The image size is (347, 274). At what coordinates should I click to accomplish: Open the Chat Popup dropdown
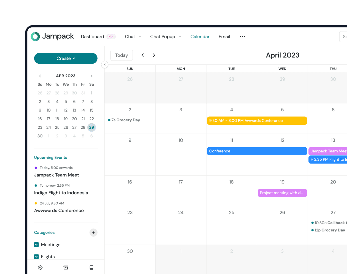coord(166,37)
